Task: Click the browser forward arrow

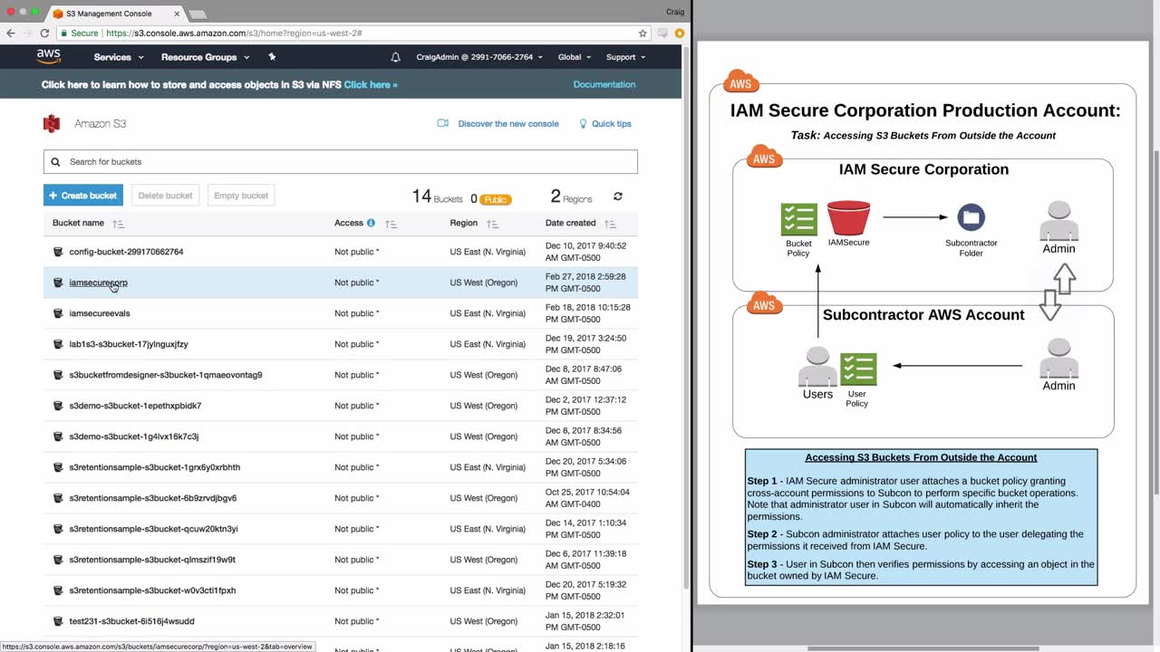Action: [x=27, y=34]
